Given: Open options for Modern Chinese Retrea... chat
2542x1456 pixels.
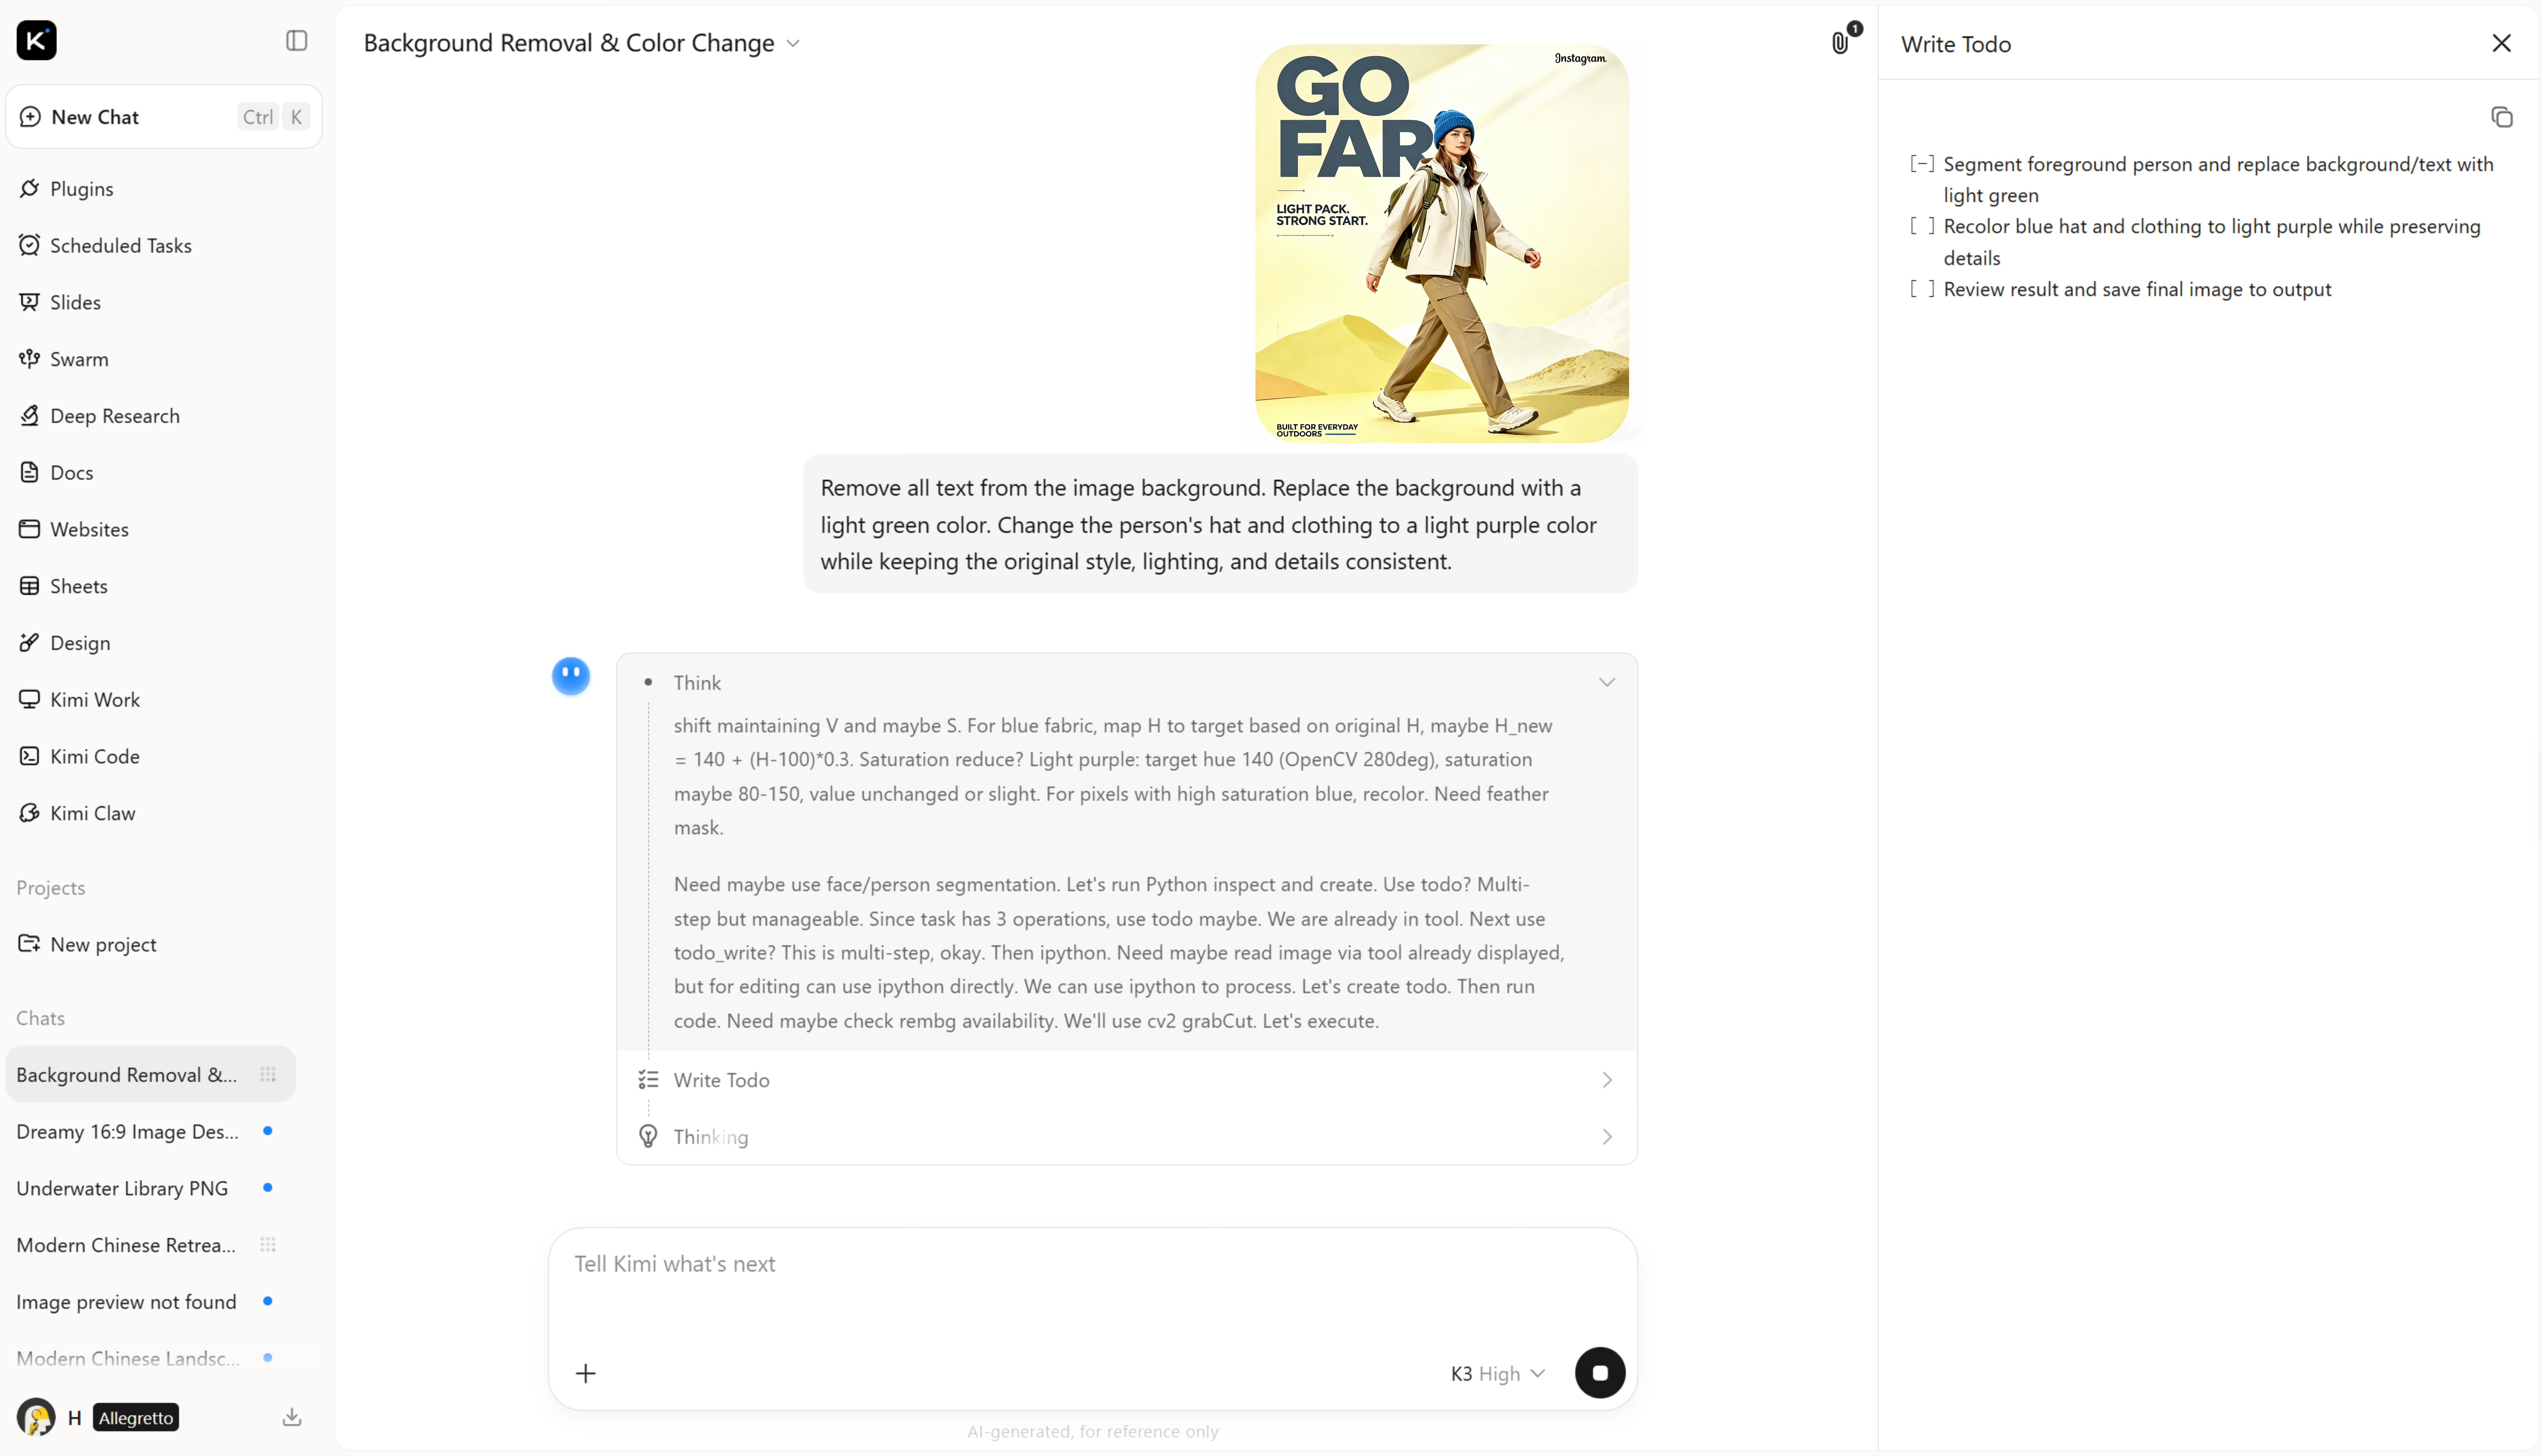Looking at the screenshot, I should click(268, 1245).
